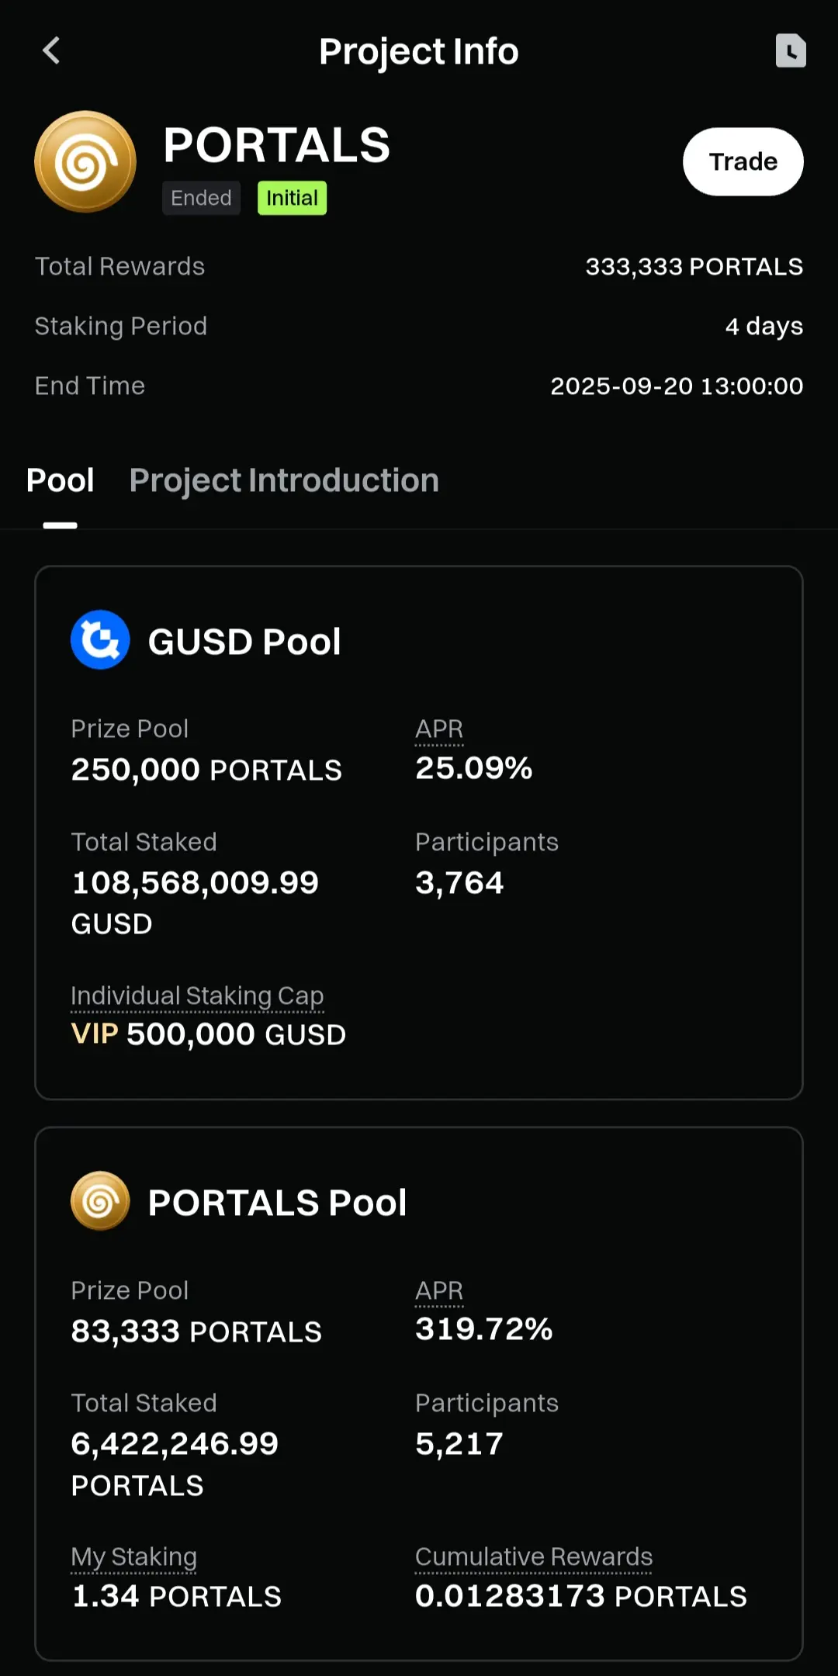Open the history record icon

(791, 51)
